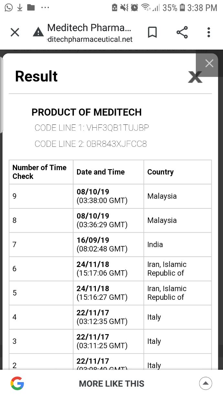Dismiss the overlay using the gray X
This screenshot has width=223, height=397.
coord(209,63)
